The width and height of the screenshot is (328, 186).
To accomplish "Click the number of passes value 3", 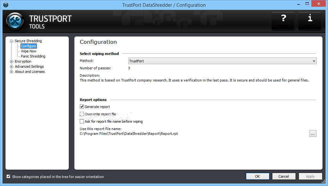I will [x=129, y=68].
